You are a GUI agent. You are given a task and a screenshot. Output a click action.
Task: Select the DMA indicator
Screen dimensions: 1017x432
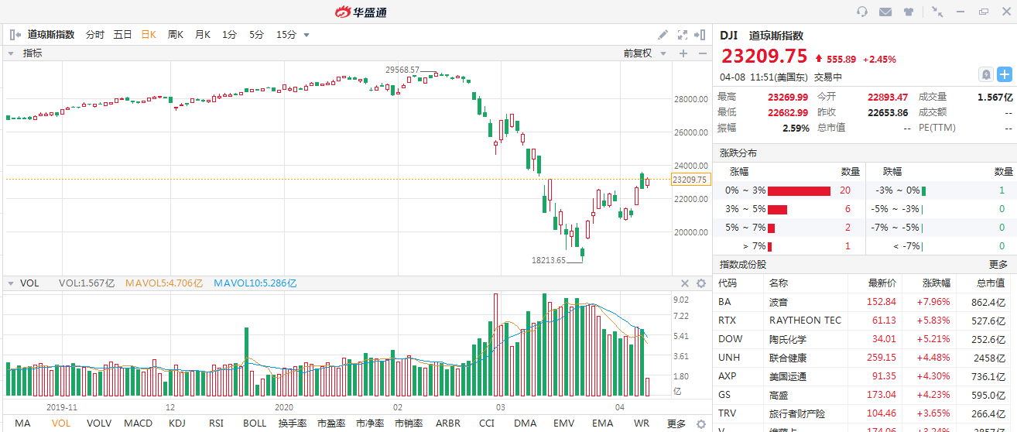[526, 423]
